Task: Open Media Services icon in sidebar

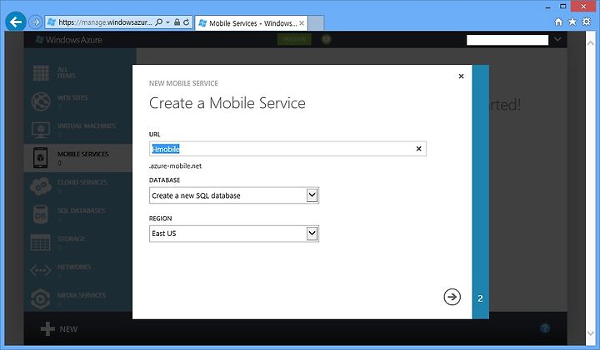Action: tap(41, 298)
